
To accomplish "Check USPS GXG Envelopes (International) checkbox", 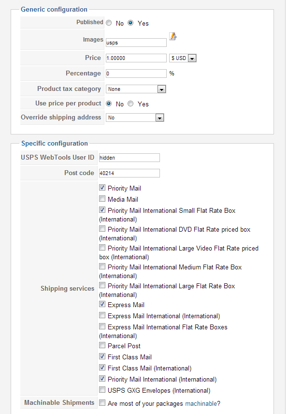I will coord(102,390).
